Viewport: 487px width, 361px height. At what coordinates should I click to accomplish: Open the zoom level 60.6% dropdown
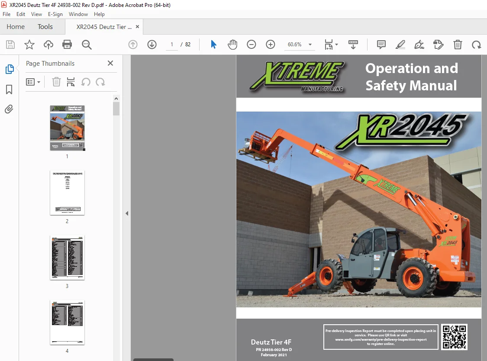pos(310,45)
